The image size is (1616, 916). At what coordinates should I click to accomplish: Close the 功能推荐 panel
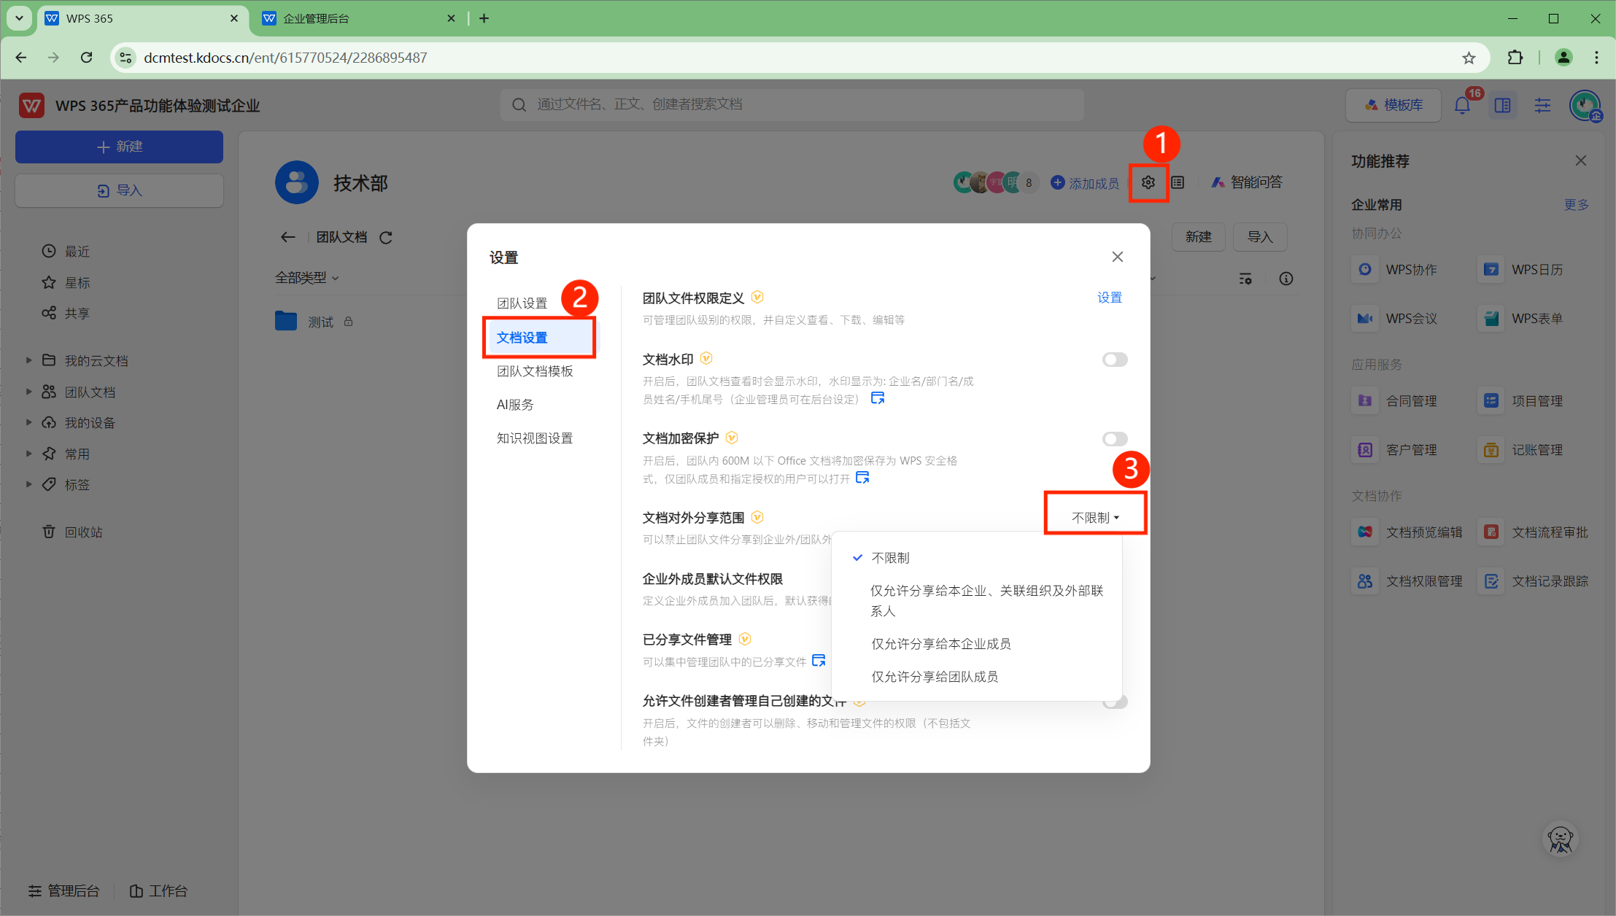[x=1580, y=160]
